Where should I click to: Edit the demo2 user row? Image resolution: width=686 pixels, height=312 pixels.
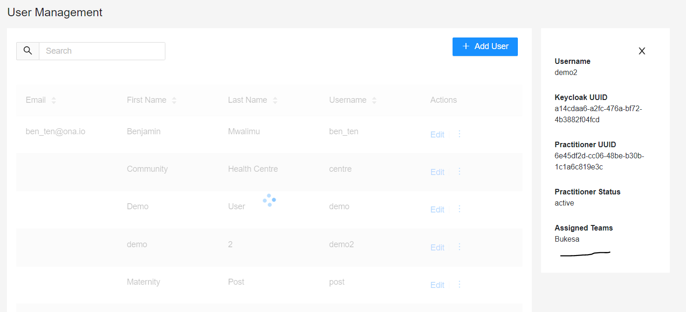point(437,247)
